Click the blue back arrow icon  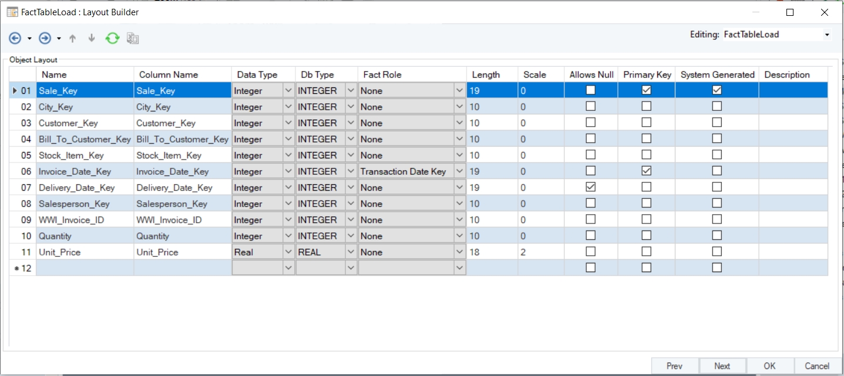click(x=15, y=39)
